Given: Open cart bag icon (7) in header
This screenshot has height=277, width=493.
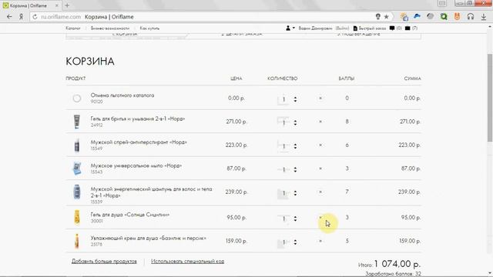Looking at the screenshot, I should pos(407,28).
